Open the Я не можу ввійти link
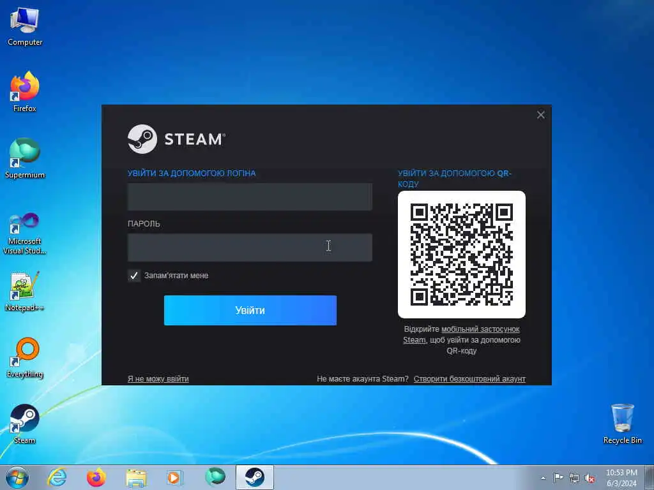 (x=158, y=379)
